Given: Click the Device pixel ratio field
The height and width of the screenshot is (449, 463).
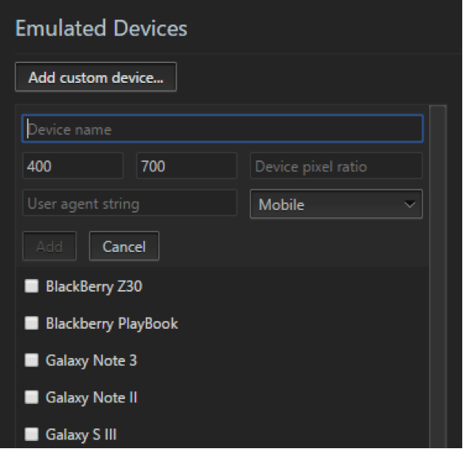Looking at the screenshot, I should [x=336, y=165].
